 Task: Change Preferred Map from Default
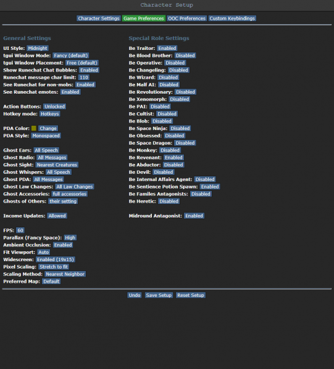click(51, 282)
